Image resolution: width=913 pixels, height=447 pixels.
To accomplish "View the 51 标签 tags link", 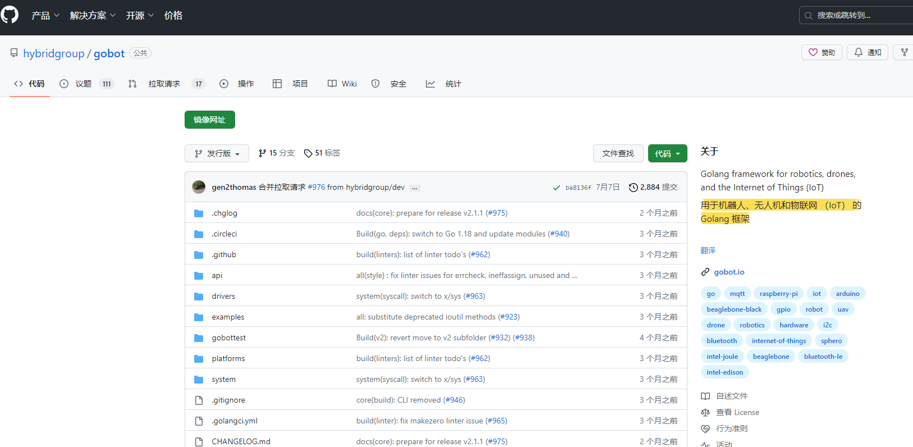I will (322, 153).
